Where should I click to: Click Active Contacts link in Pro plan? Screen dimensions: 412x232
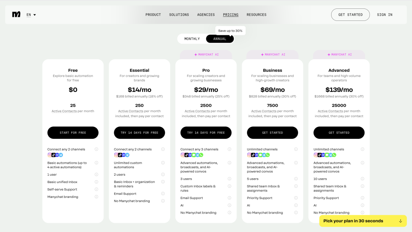[197, 111]
